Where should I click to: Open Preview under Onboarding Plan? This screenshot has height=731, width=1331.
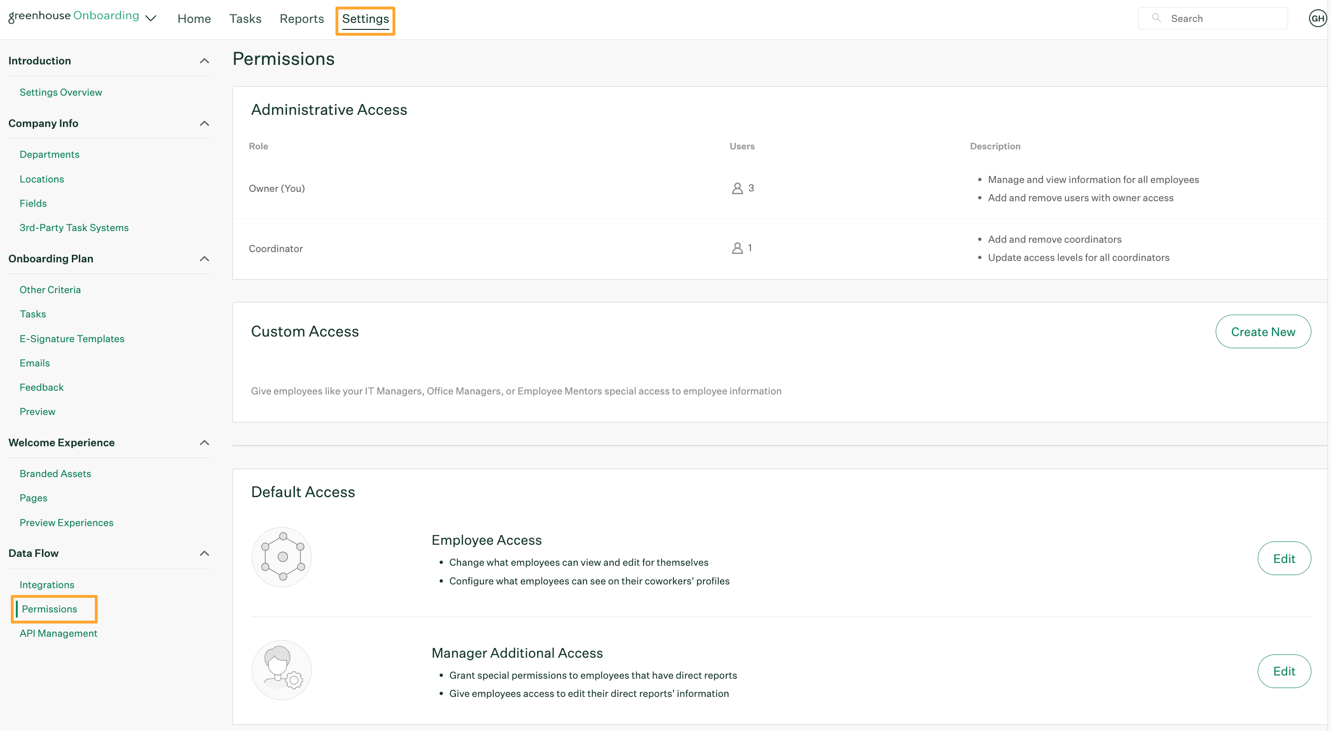pos(37,412)
